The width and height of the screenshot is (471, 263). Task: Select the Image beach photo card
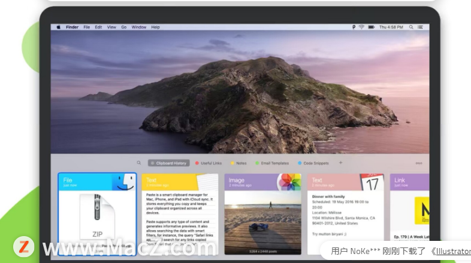tap(263, 214)
